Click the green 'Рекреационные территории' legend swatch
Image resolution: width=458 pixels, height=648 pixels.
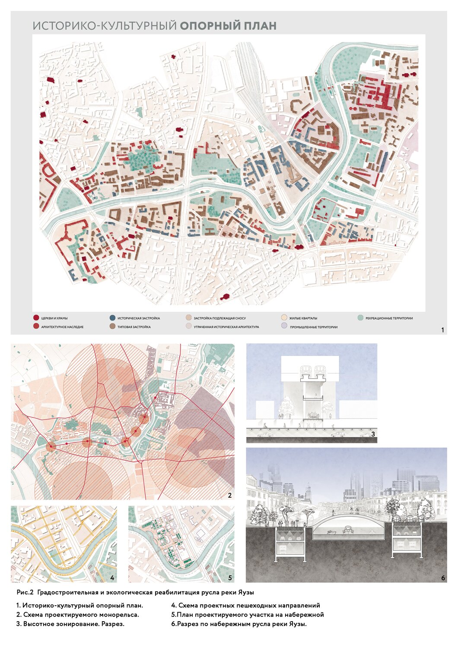tap(360, 318)
